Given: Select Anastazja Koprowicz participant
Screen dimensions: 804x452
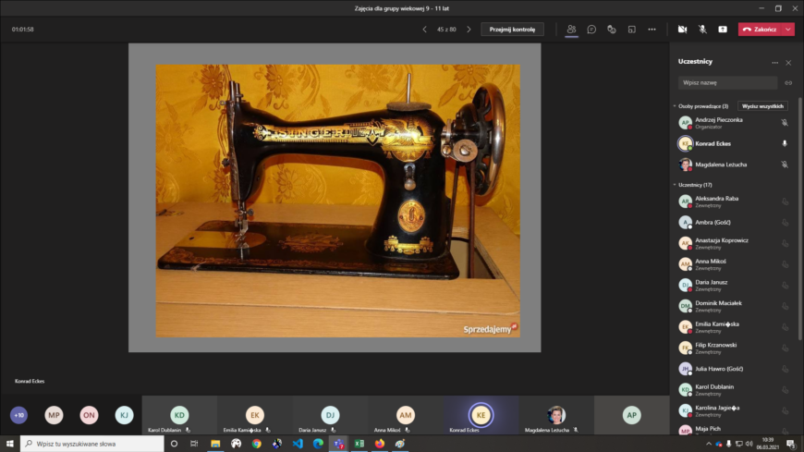Looking at the screenshot, I should click(x=733, y=243).
